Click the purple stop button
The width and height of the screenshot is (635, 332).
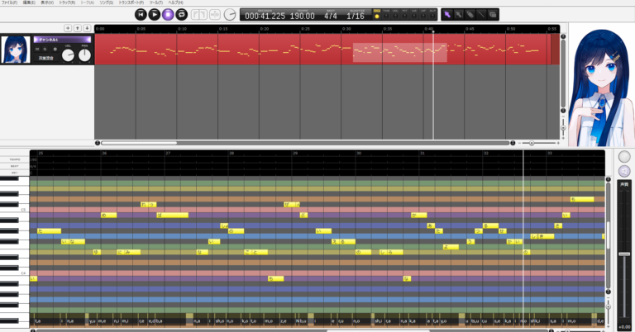168,14
